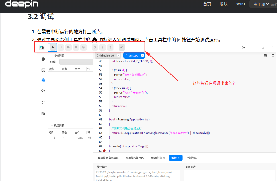Screen dimensions: 277x181
Task: Open the find/search toolbar icon
Action: (122, 47)
